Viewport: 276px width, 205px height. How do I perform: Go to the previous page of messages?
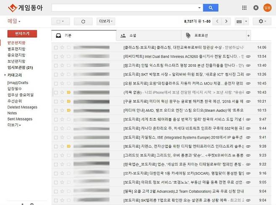[x=217, y=21]
